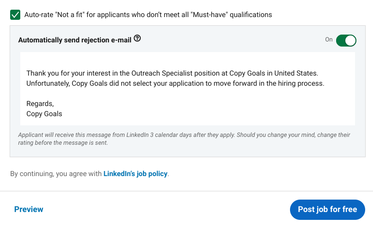373x230 pixels.
Task: Click the Auto-rate "Not a fit" label text
Action: click(x=148, y=15)
